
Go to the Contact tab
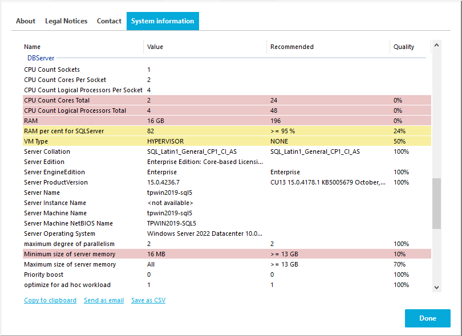tap(109, 21)
